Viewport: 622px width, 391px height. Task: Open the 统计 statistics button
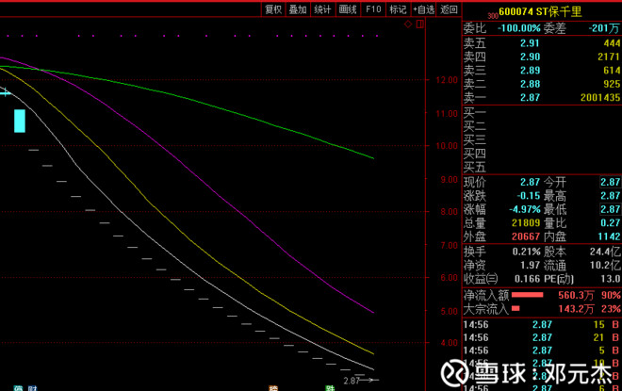click(x=322, y=9)
